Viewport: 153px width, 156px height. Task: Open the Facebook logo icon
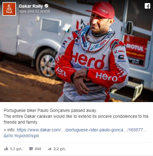pyautogui.click(x=147, y=6)
